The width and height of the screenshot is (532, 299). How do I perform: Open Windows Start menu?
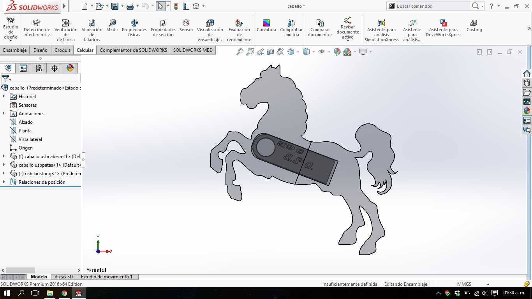[7, 293]
